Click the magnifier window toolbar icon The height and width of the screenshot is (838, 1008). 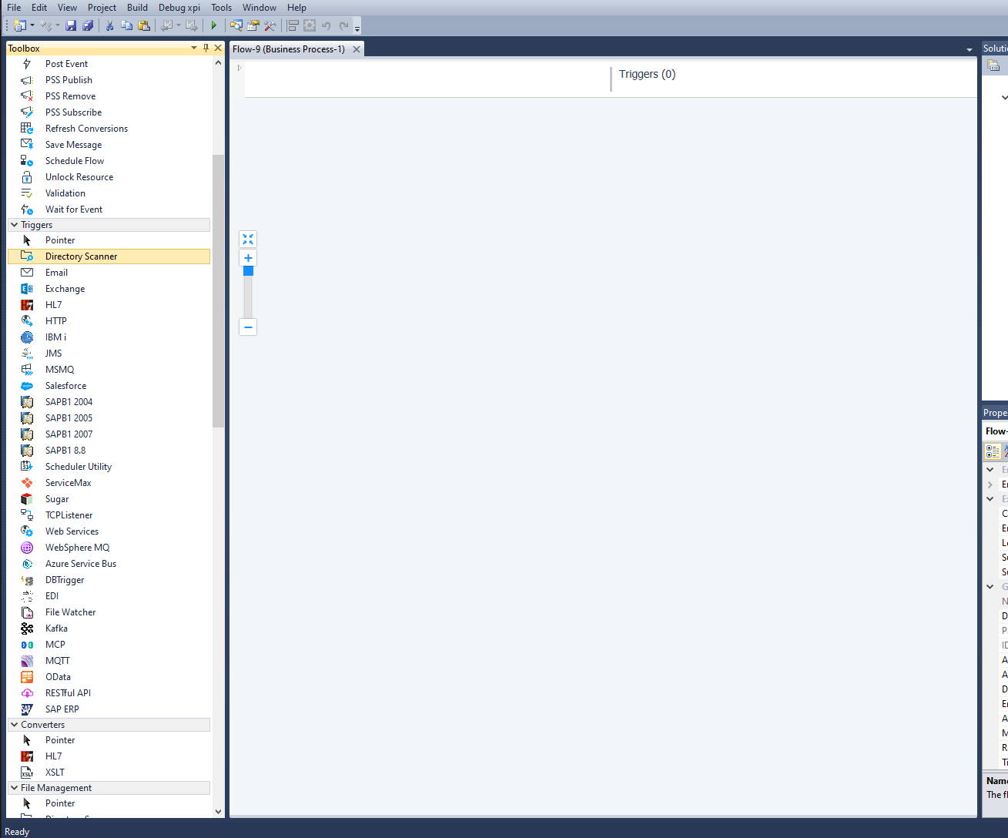pos(236,25)
